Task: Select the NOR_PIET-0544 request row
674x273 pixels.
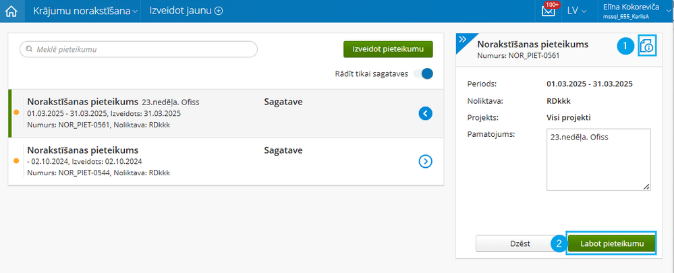Action: pyautogui.click(x=225, y=161)
